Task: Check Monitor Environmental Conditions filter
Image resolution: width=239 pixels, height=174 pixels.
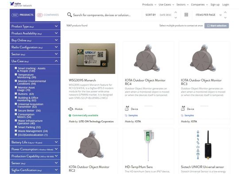Action: click(x=15, y=81)
